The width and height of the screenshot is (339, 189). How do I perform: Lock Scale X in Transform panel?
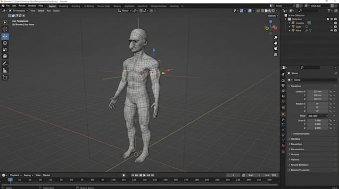coord(331,120)
